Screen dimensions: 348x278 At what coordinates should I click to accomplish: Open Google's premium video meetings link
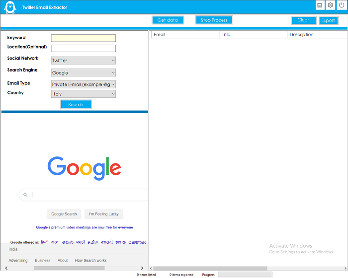(85, 227)
